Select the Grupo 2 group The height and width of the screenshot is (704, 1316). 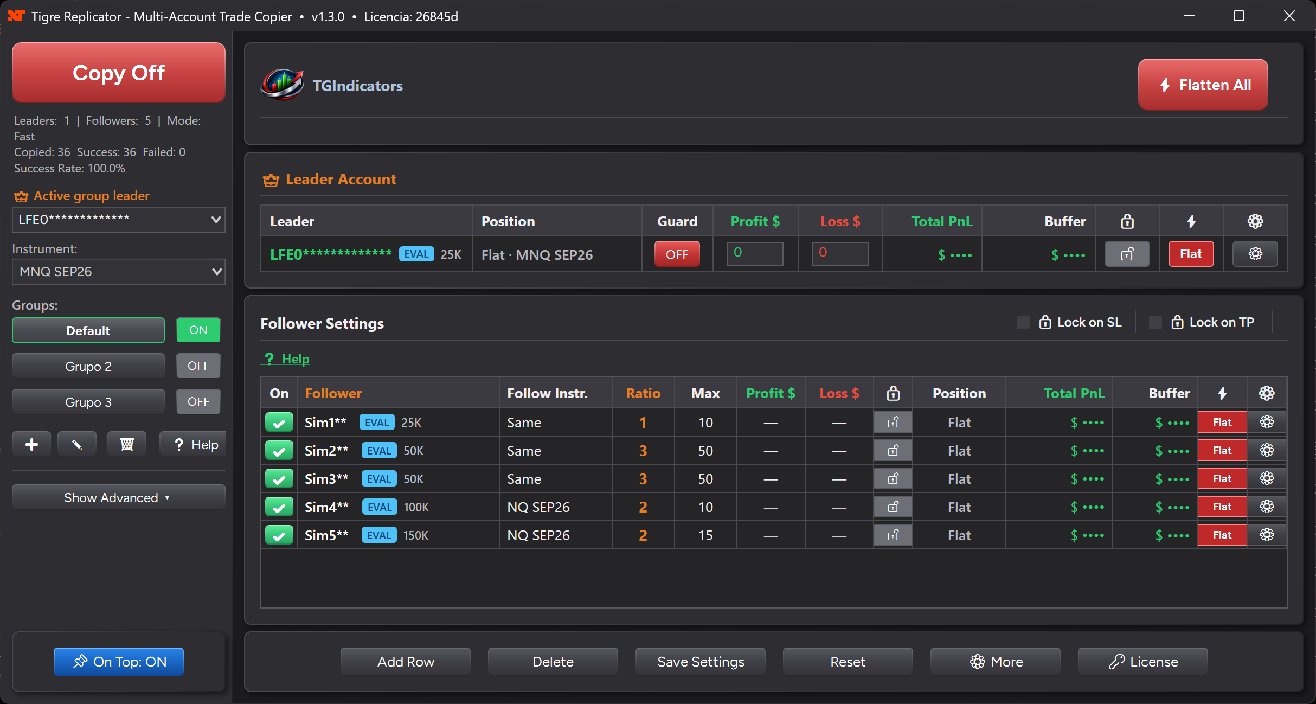(x=88, y=366)
